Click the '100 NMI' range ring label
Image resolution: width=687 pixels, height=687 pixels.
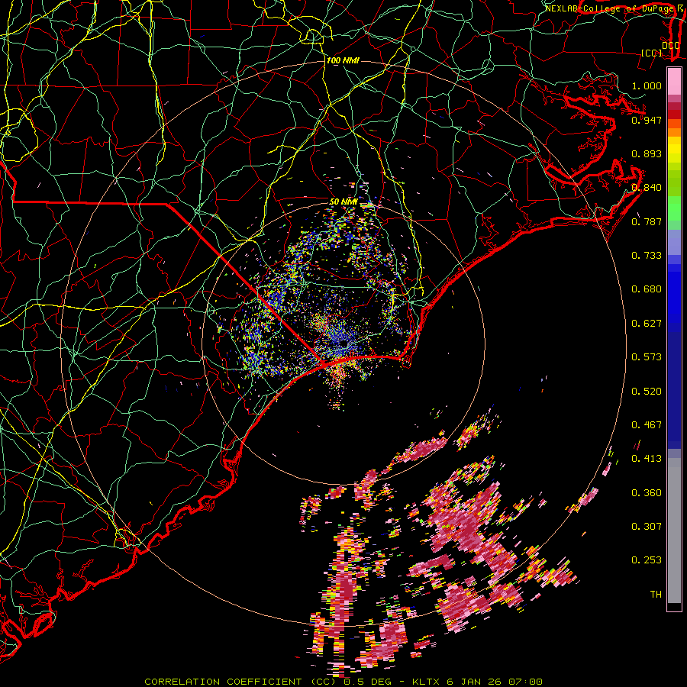(343, 60)
